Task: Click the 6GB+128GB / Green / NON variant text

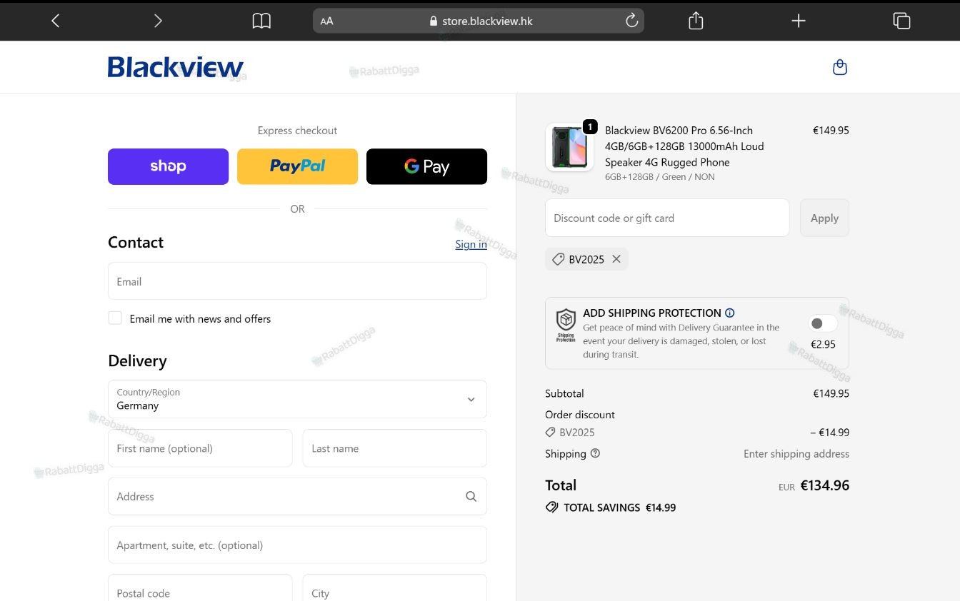Action: point(660,176)
